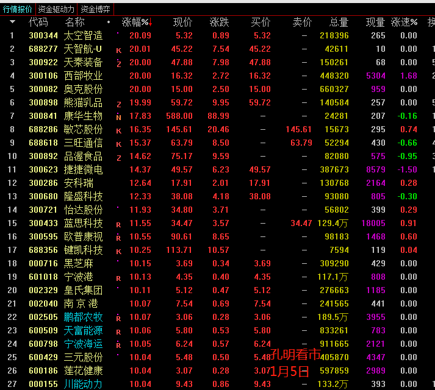Click the Z marker on 天秦装备 row
The image size is (435, 390).
119,63
